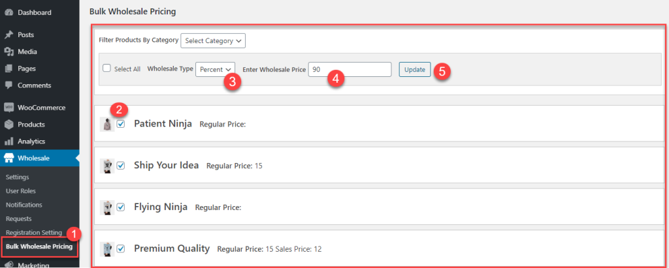Open Patient Ninja product thumbnail

click(107, 124)
